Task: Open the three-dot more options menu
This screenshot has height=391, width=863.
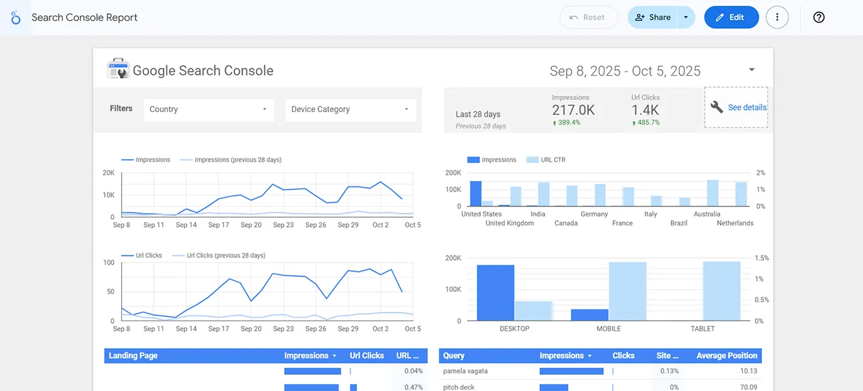Action: 777,18
